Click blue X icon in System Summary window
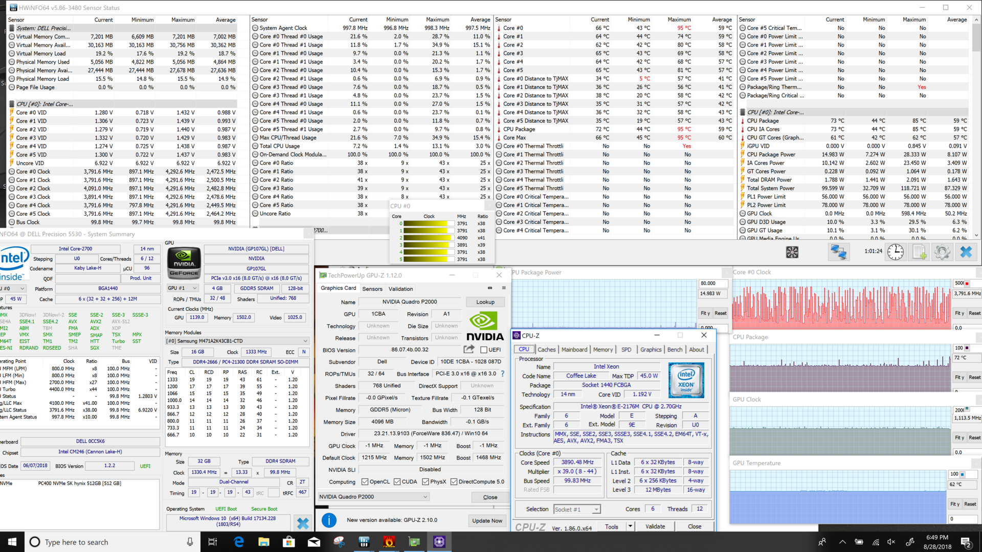 pyautogui.click(x=303, y=523)
